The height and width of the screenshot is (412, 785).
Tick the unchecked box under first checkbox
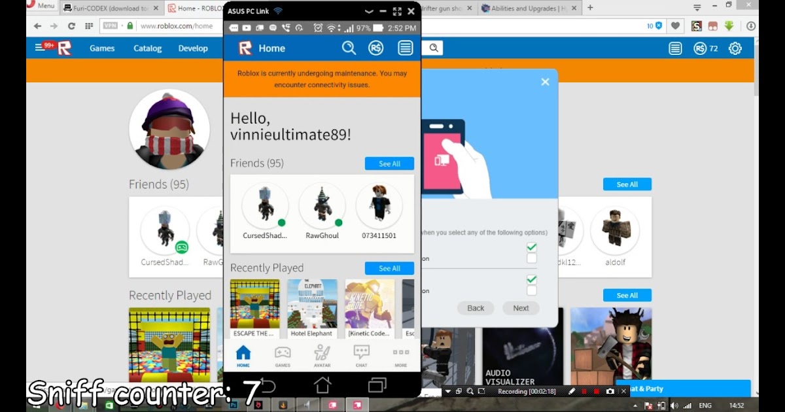coord(532,258)
